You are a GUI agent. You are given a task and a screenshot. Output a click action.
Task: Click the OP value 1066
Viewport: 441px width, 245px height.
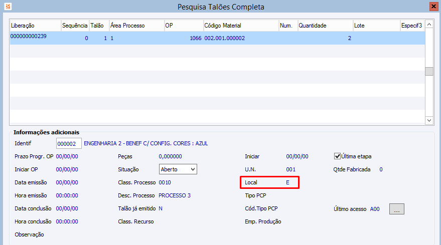tap(196, 38)
